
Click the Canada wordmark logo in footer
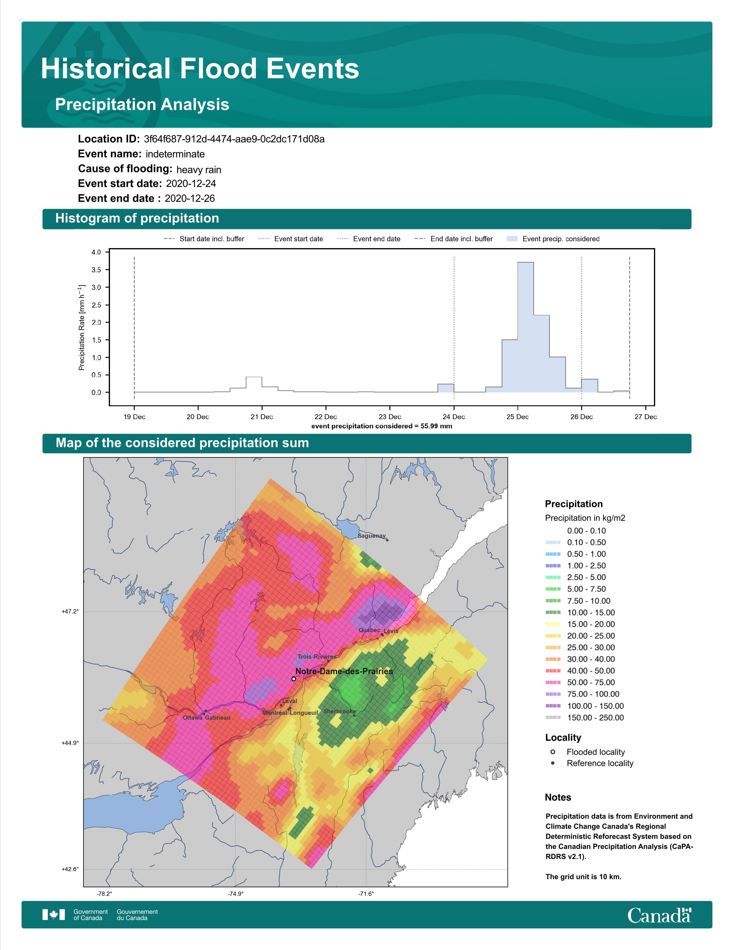659,915
